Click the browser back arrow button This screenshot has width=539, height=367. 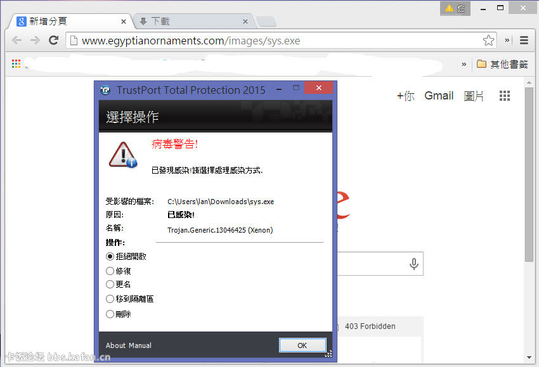point(16,41)
